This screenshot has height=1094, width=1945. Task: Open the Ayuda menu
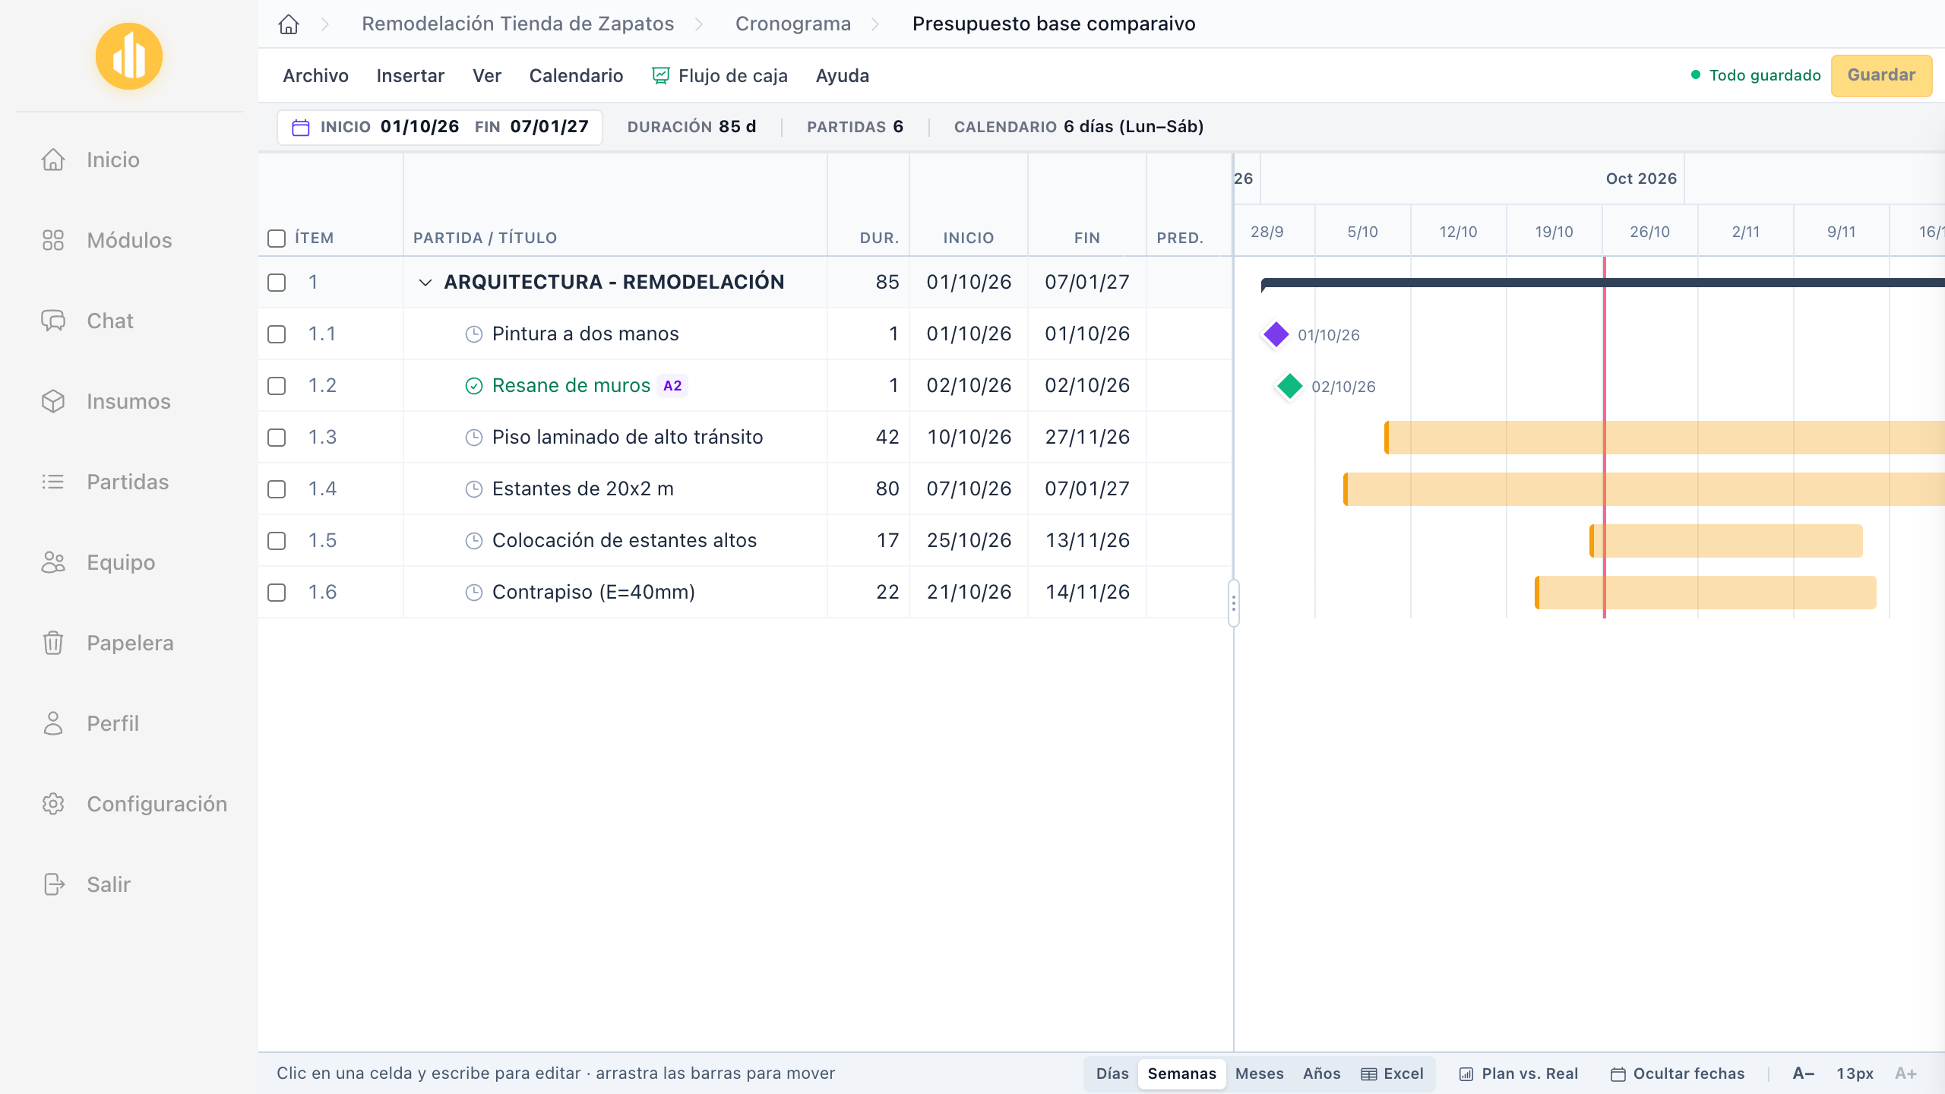coord(842,76)
